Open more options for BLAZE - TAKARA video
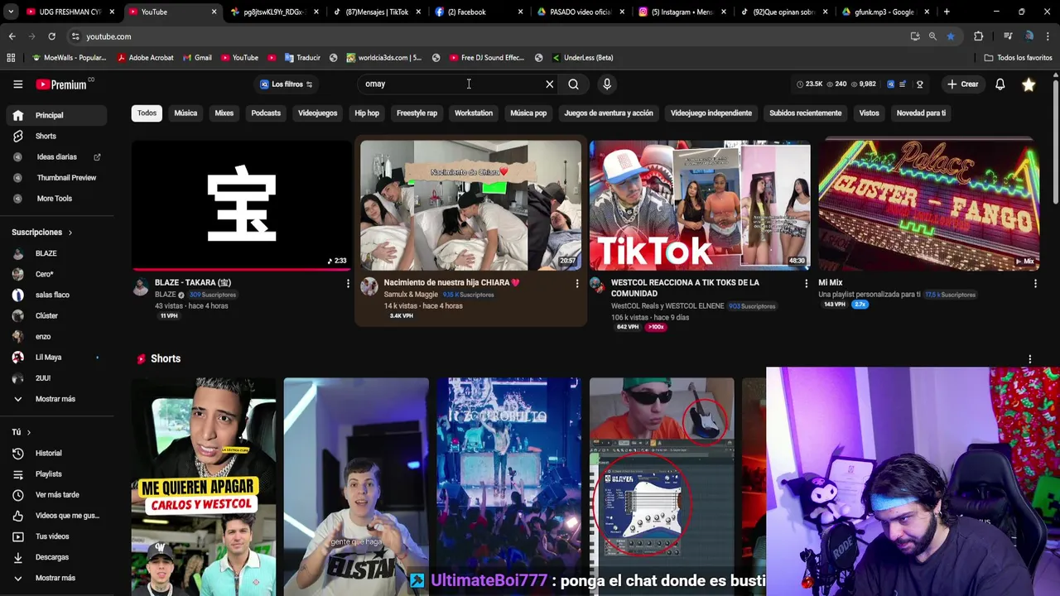The image size is (1060, 596). coord(348,283)
